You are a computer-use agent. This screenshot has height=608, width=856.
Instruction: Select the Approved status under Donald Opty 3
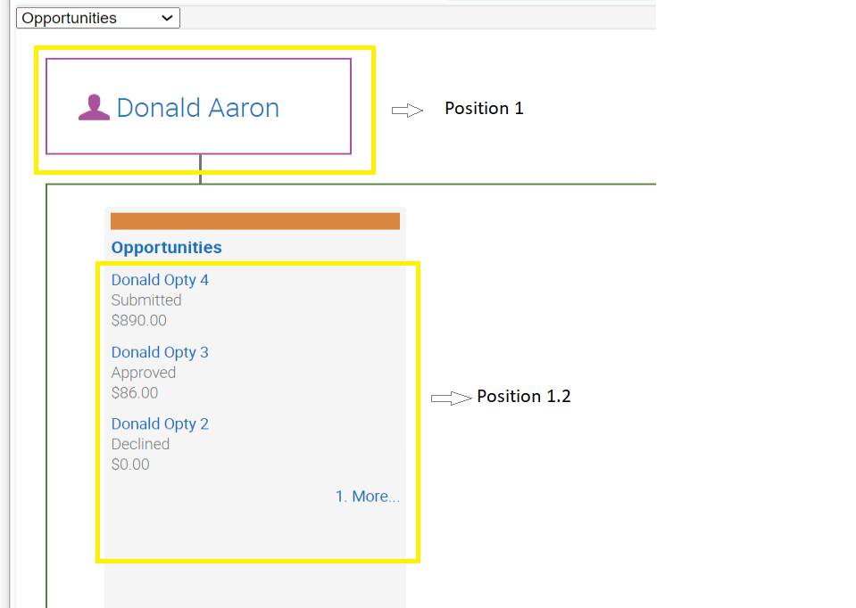pyautogui.click(x=143, y=373)
